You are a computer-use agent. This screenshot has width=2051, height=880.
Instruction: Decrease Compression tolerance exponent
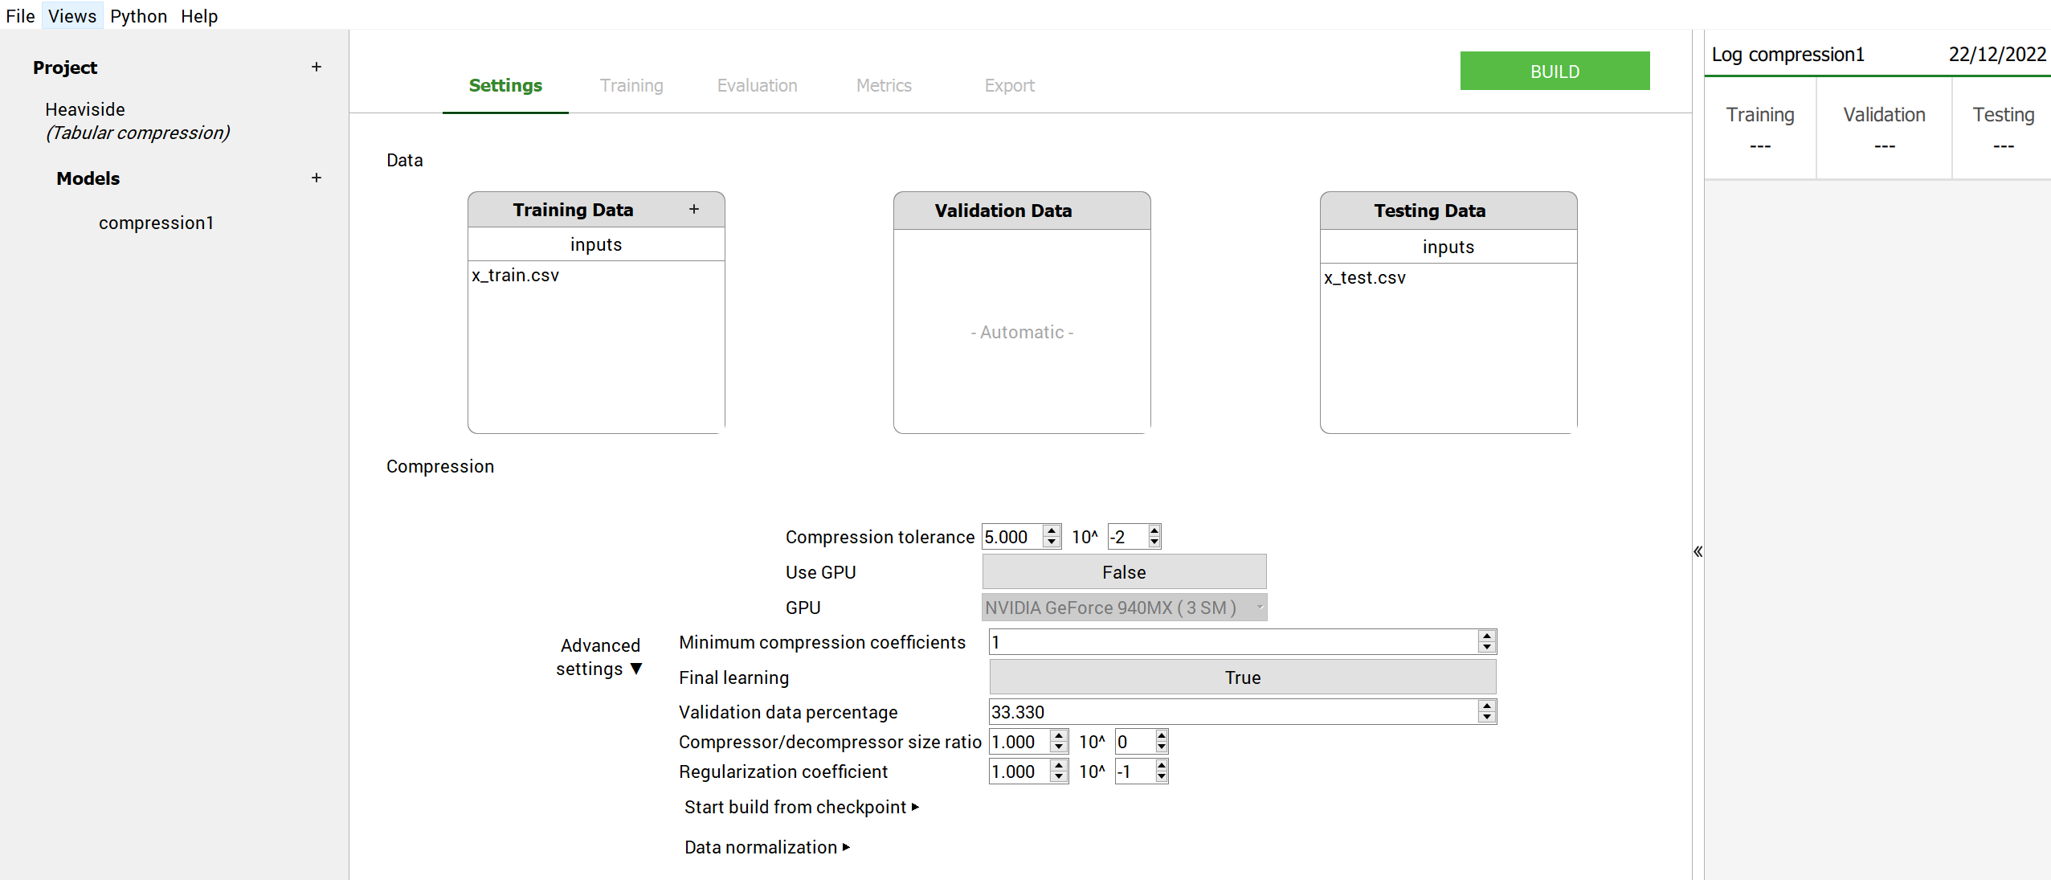(1154, 542)
